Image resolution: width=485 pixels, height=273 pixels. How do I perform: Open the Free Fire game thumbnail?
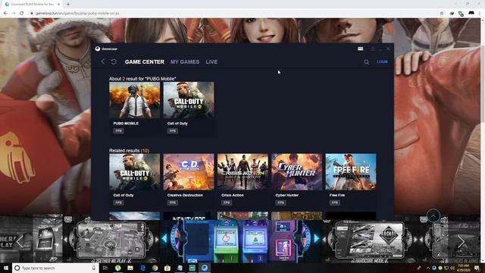[351, 172]
